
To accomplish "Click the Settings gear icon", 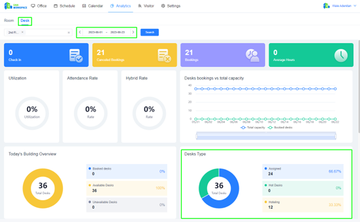I will coord(163,6).
